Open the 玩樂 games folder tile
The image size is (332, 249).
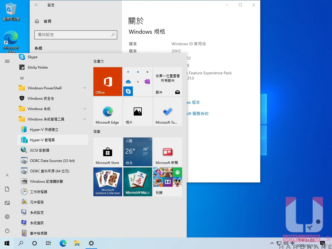tap(168, 182)
